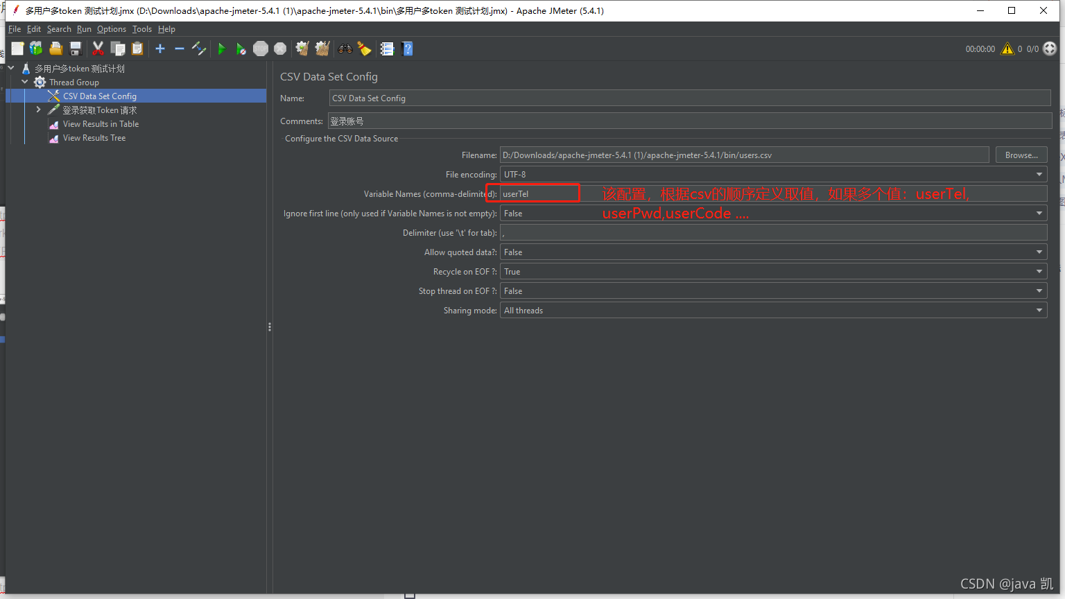
Task: Click the split pane divider handle dots
Action: click(270, 327)
